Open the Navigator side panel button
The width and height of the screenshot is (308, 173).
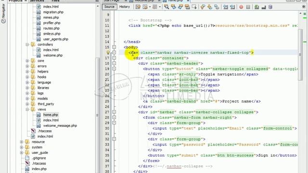pos(3,13)
